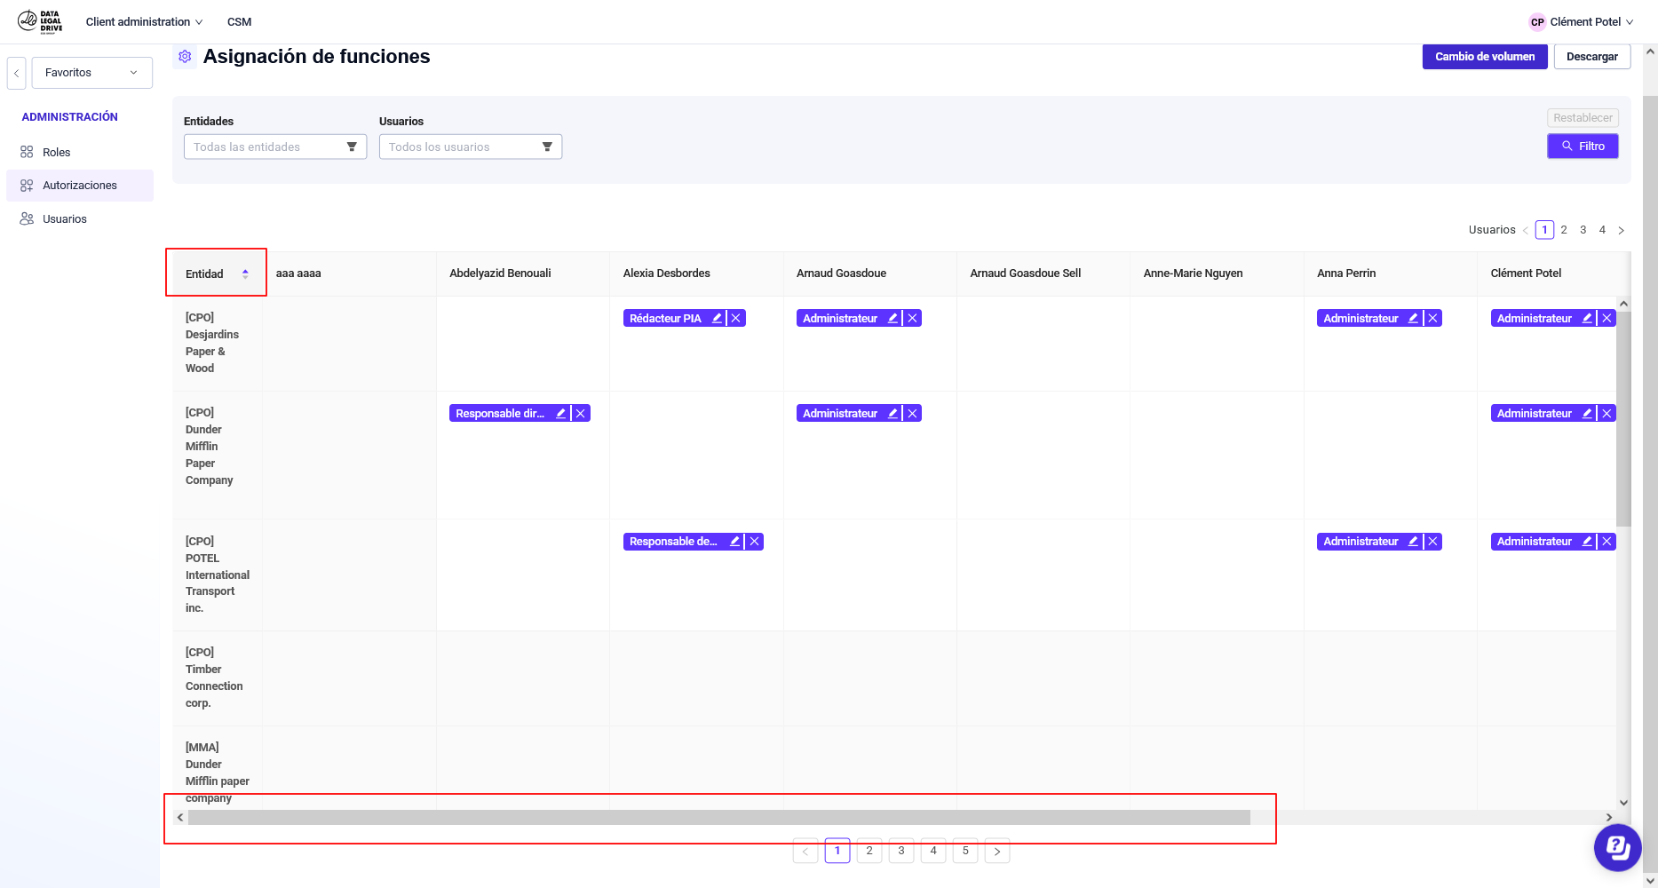The width and height of the screenshot is (1658, 888).
Task: Click the table vertical scrollbar thumb
Action: point(1623,419)
